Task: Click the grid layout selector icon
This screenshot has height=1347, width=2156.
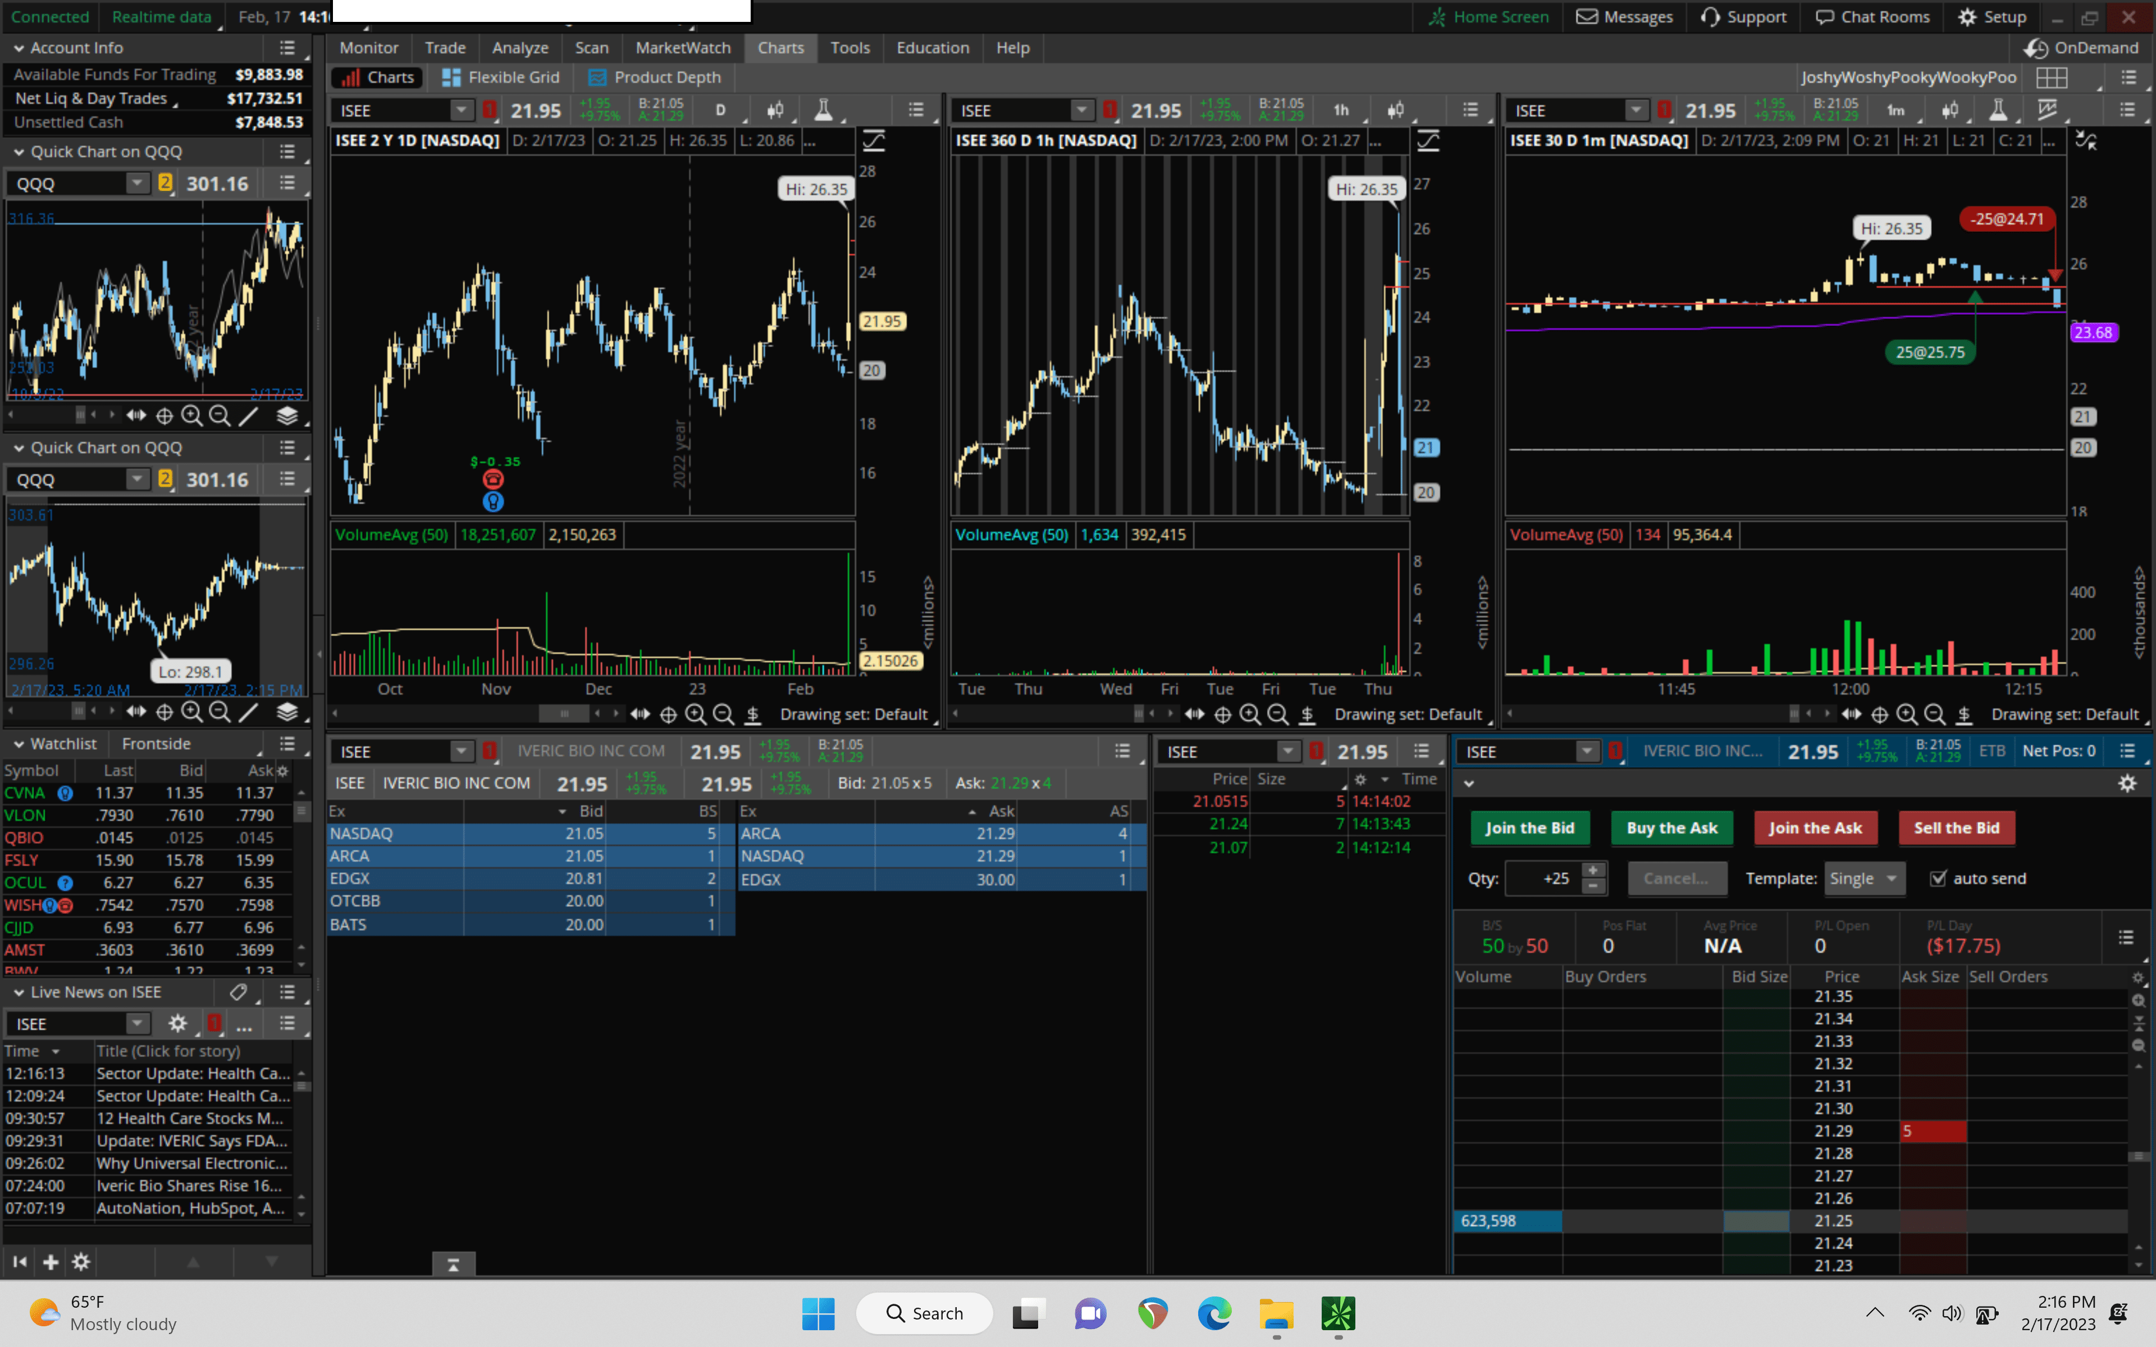Action: coord(2051,77)
